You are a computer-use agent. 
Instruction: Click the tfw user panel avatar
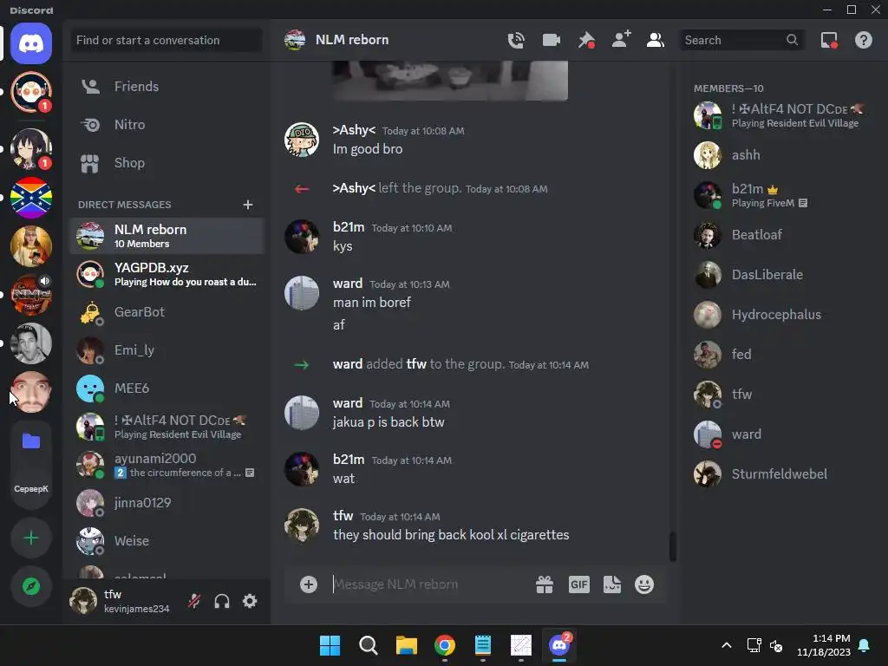click(x=83, y=600)
